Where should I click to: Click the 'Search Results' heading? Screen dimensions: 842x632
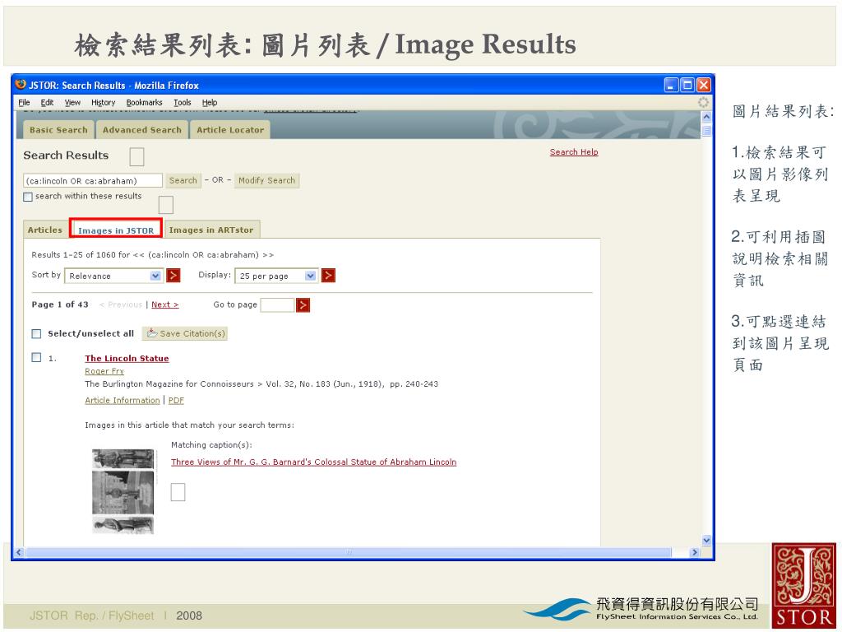[66, 156]
